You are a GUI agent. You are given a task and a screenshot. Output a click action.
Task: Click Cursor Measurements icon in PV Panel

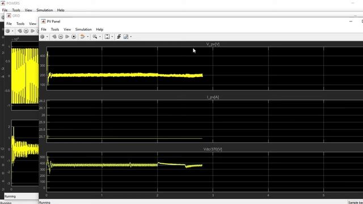pyautogui.click(x=126, y=36)
